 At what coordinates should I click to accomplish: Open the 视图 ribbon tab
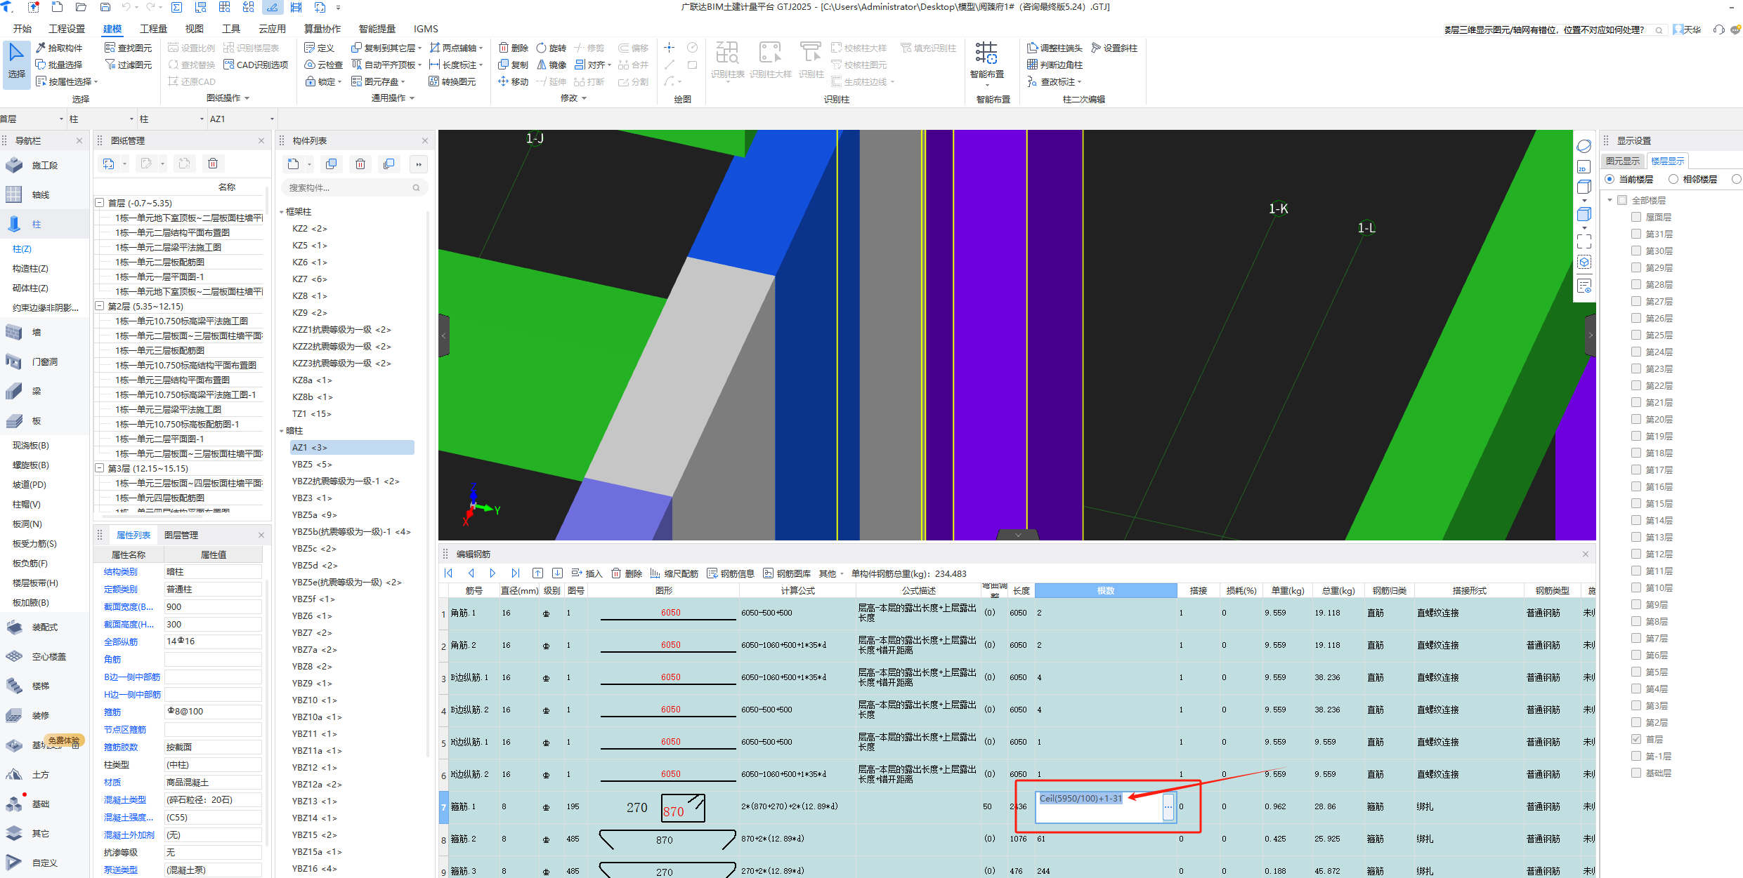[194, 29]
